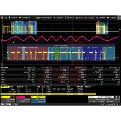Click the 9/2/2014 date and time display
The width and height of the screenshot is (121, 121).
point(110,104)
